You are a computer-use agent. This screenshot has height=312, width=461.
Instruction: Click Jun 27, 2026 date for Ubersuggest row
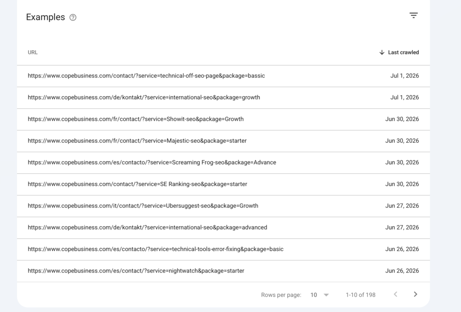[x=402, y=206]
